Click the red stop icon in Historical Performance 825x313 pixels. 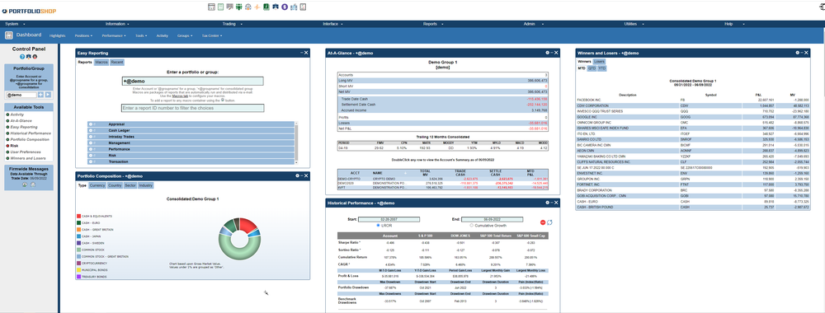click(x=543, y=222)
